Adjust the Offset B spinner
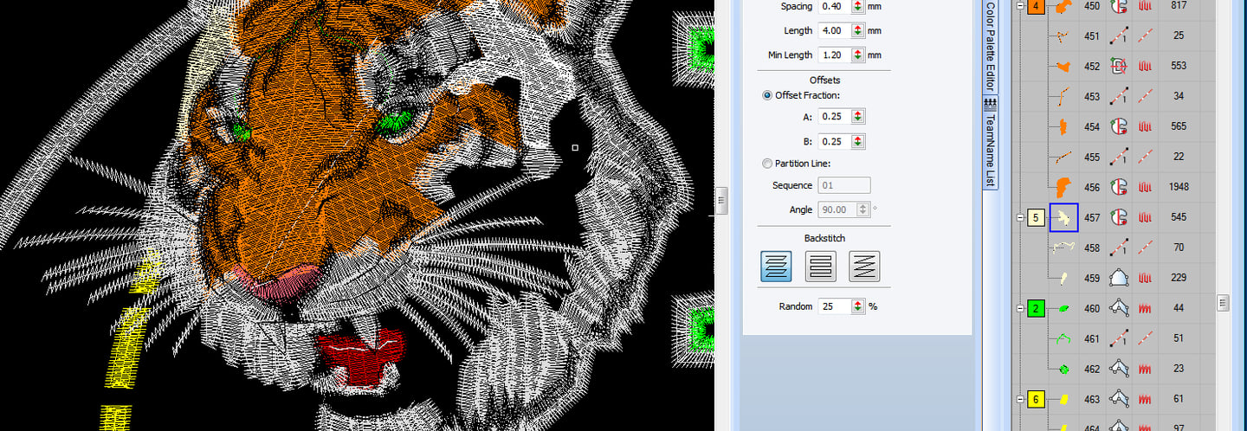Screen dimensions: 1247x431 pos(857,141)
